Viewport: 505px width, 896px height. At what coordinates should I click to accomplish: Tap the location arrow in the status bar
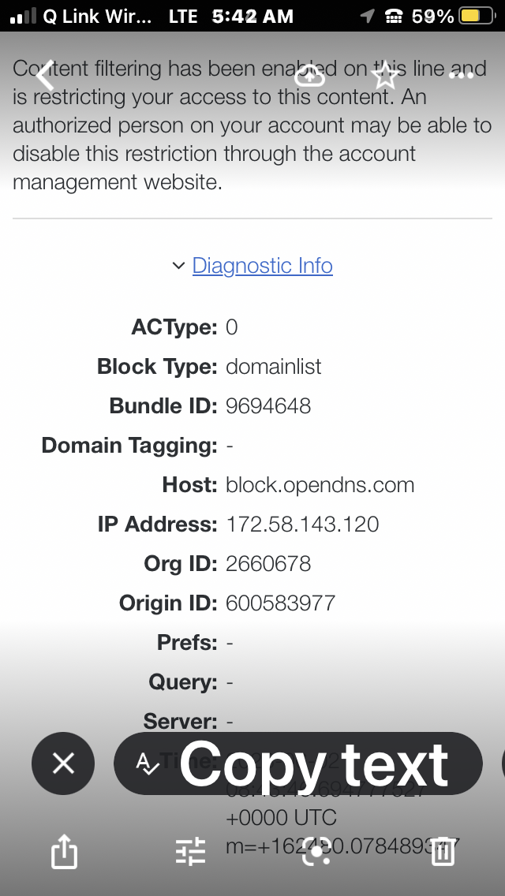[367, 16]
